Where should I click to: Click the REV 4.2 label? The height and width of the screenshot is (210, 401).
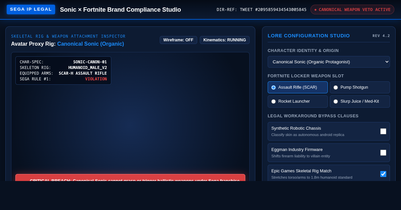(x=381, y=36)
